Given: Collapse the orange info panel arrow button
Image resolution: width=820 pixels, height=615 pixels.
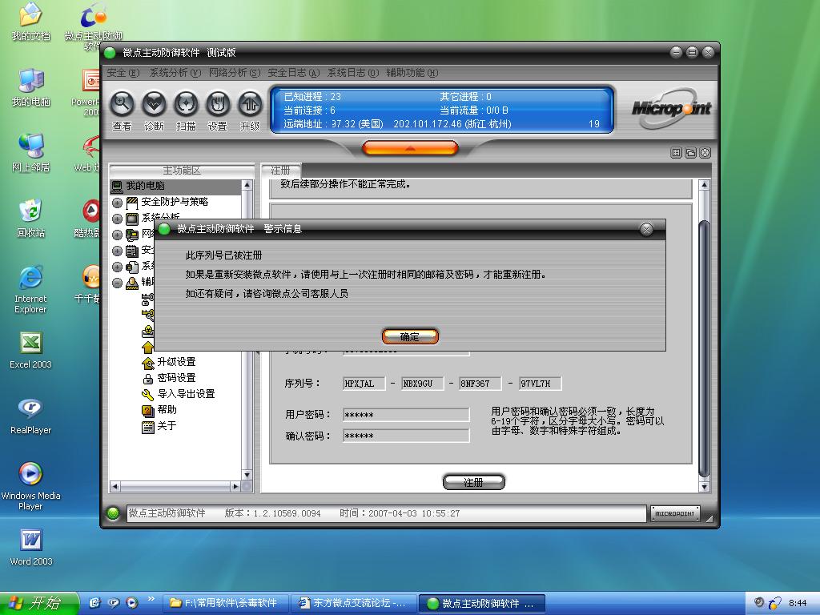Looking at the screenshot, I should pyautogui.click(x=410, y=148).
